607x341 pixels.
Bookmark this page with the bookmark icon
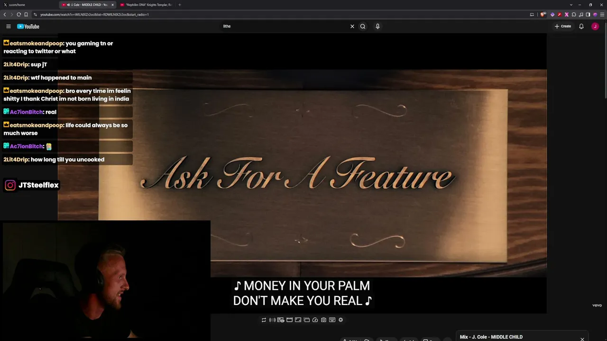pos(26,15)
